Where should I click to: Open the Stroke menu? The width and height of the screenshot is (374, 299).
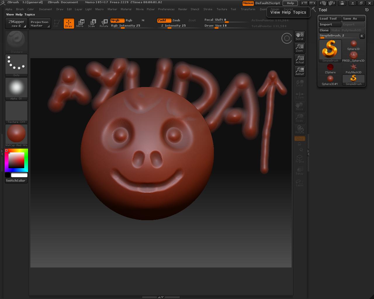pos(208,9)
